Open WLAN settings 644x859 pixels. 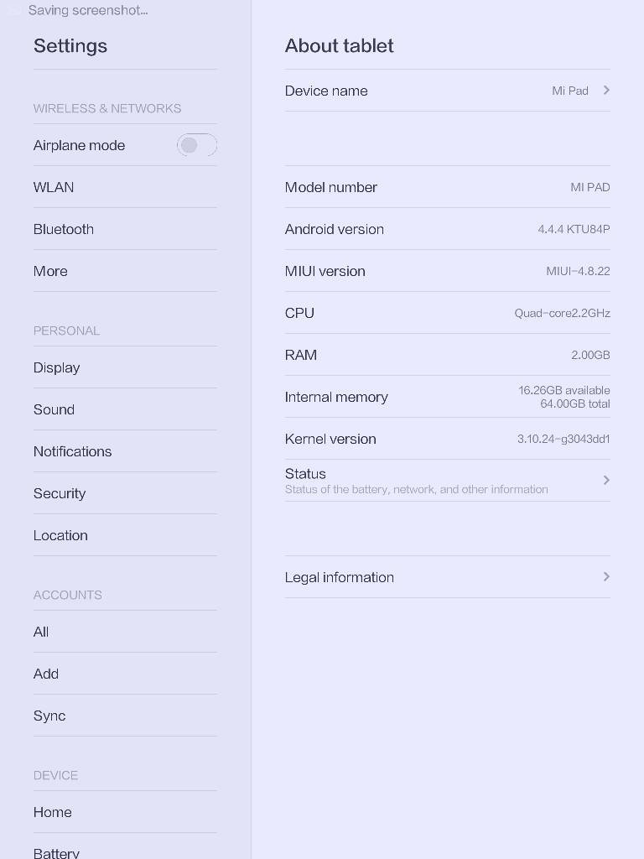click(125, 187)
